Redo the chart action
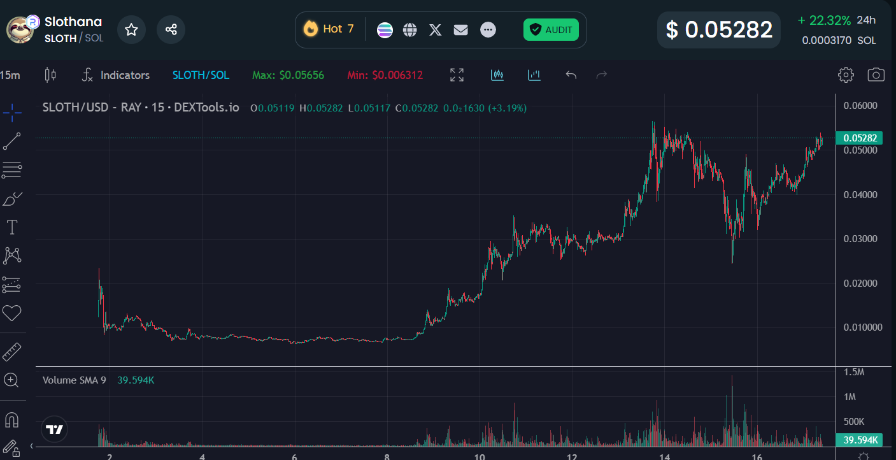This screenshot has height=460, width=896. click(x=602, y=75)
